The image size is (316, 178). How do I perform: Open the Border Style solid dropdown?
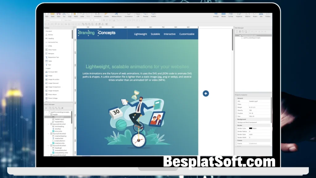pyautogui.click(x=251, y=134)
